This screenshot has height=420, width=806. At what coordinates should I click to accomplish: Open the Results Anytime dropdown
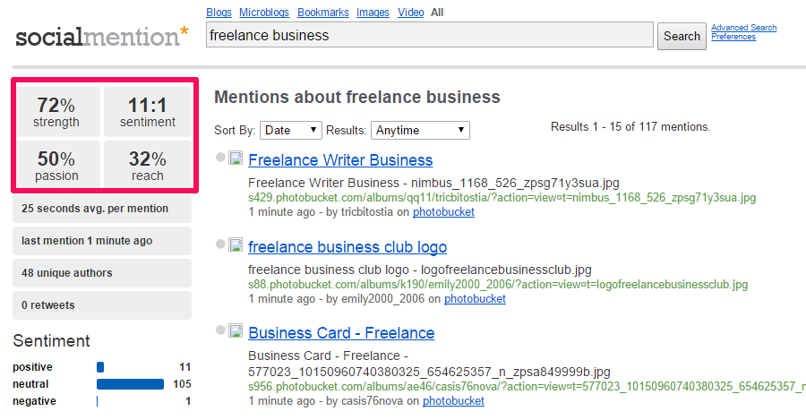coord(420,130)
